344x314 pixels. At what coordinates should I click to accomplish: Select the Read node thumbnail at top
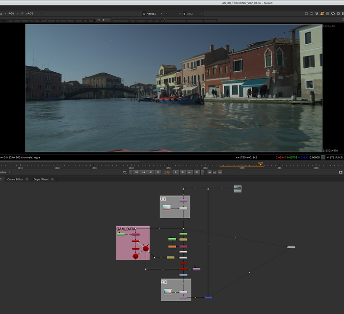pos(238,189)
